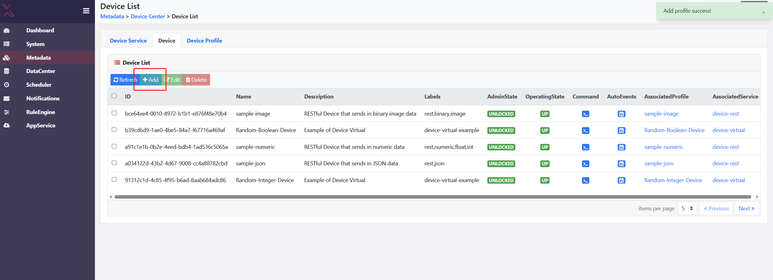Open Notifications via its sidebar icon

coord(7,98)
